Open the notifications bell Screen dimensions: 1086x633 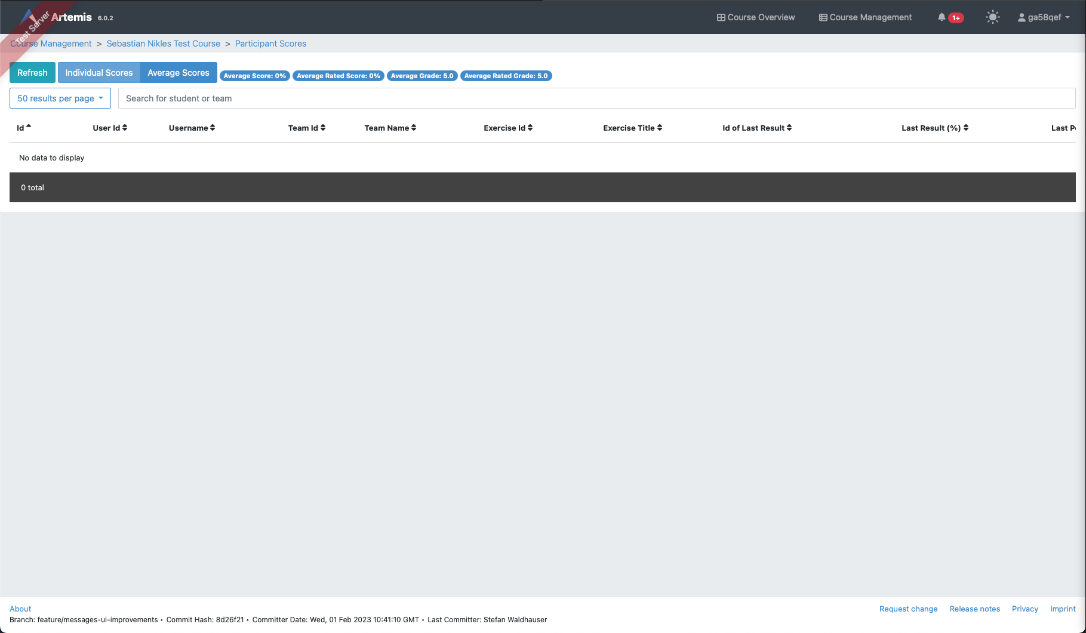pyautogui.click(x=942, y=17)
